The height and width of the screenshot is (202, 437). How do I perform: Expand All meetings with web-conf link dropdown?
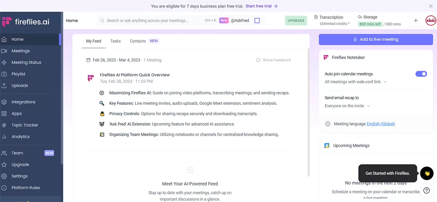point(356,82)
